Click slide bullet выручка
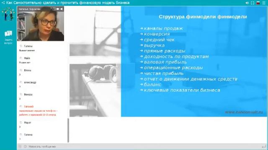 [x=154, y=45]
